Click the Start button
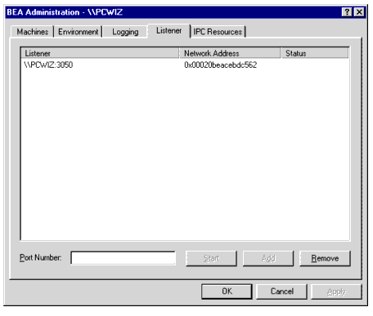Screen dimensions: 373x316 211,258
